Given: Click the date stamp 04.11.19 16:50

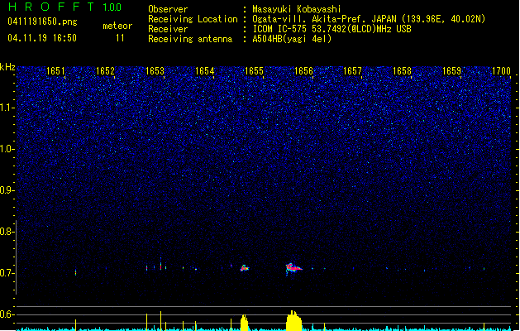Looking at the screenshot, I should [x=42, y=38].
